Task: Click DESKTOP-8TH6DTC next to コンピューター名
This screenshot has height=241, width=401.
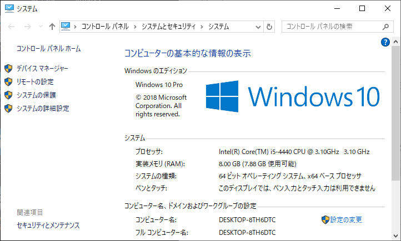Action: (247, 220)
